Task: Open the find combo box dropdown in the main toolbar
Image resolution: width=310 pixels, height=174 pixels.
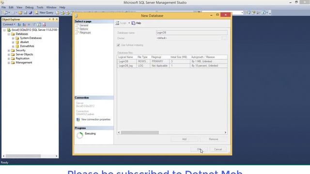Action: 242,13
